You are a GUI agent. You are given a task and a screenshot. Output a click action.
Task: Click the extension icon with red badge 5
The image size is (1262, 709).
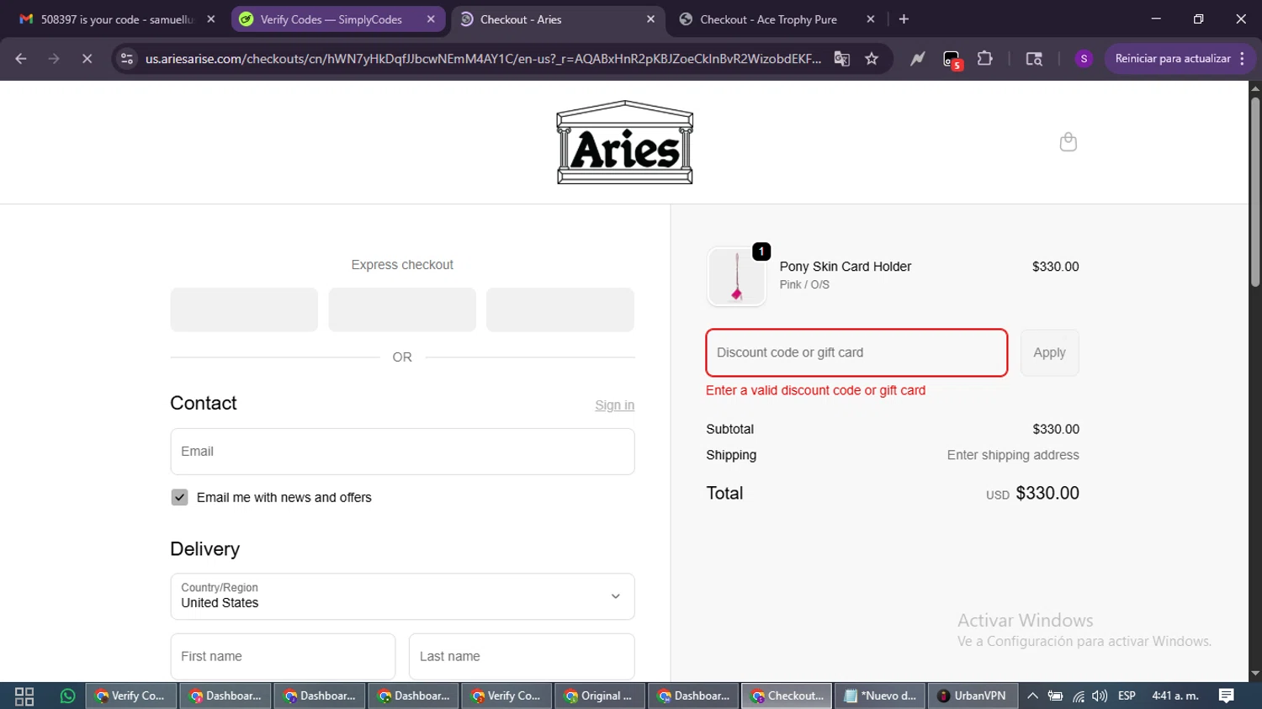coord(952,59)
